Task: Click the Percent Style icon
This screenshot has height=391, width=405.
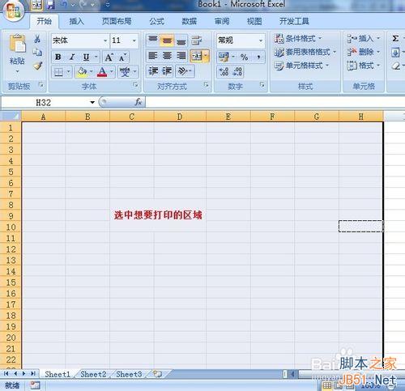Action: [244, 57]
